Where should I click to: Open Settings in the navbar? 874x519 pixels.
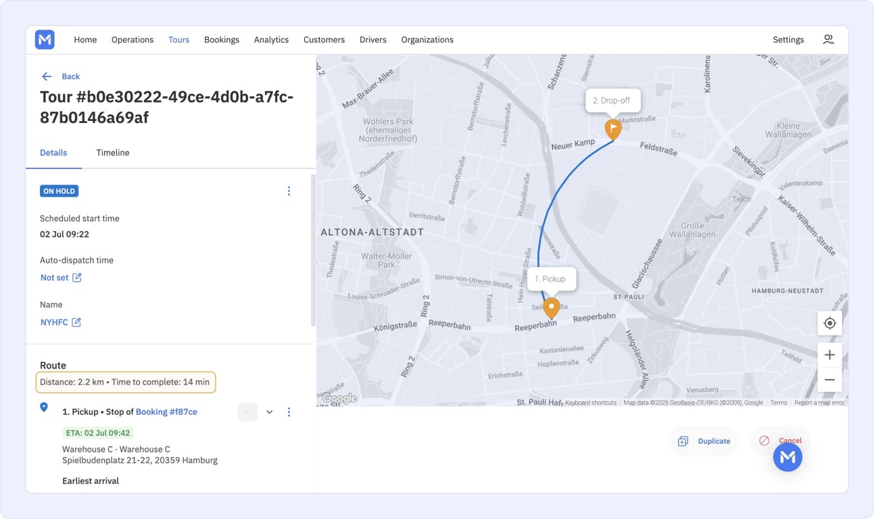coord(788,40)
